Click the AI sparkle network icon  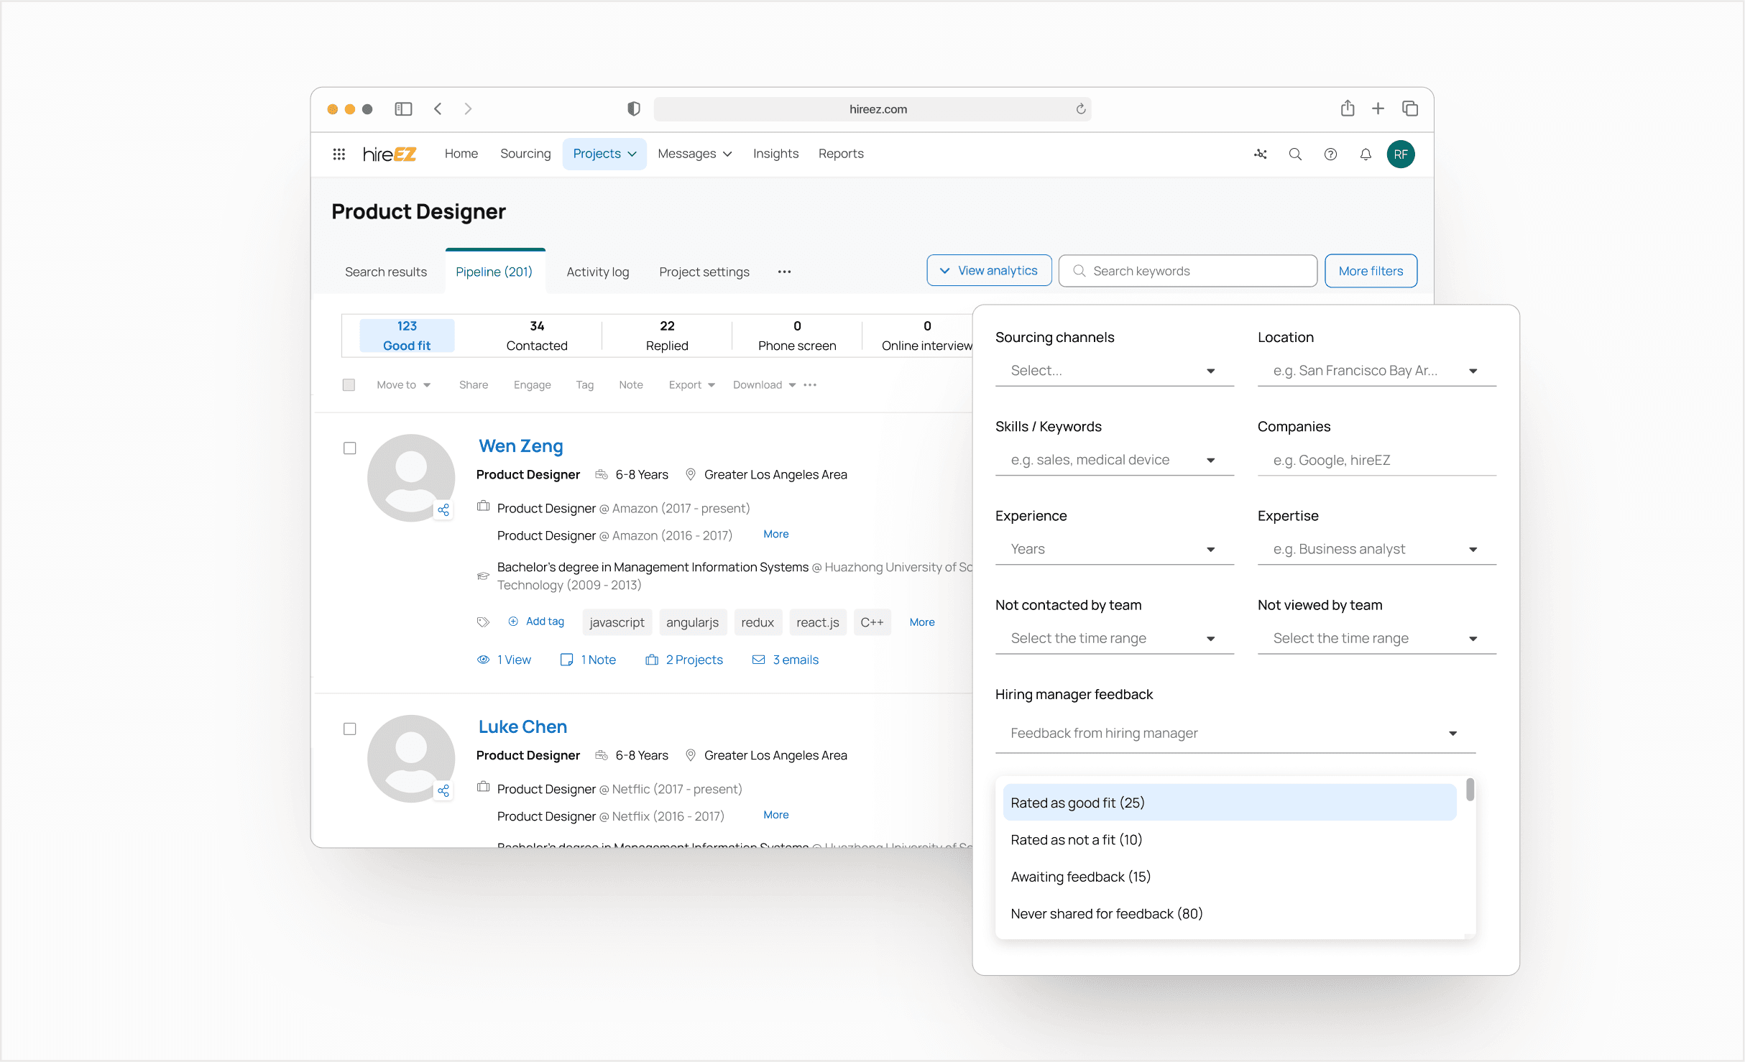(1261, 154)
